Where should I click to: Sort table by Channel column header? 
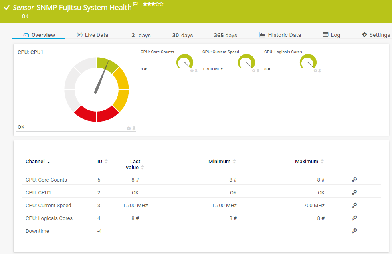point(38,162)
